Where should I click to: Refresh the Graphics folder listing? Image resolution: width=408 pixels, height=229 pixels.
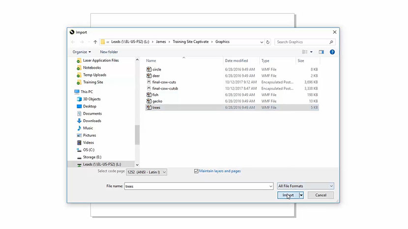[268, 42]
